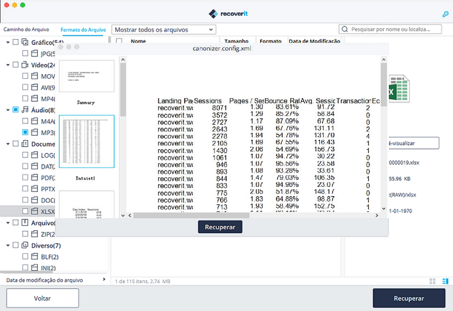Click the preview content vertical scrollbar

pyautogui.click(x=384, y=84)
